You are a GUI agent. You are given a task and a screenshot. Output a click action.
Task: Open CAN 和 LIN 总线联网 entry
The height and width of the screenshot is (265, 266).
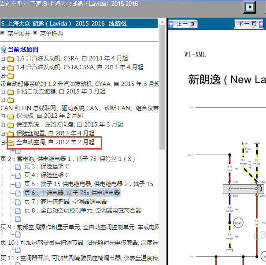(80, 108)
